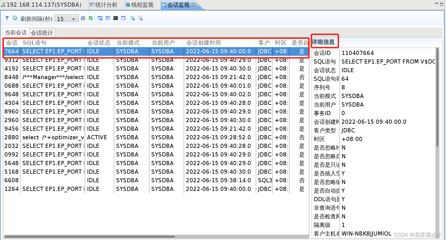Click the session ID cell 9456
Viewport: 446px width, 240px height.
click(x=12, y=129)
